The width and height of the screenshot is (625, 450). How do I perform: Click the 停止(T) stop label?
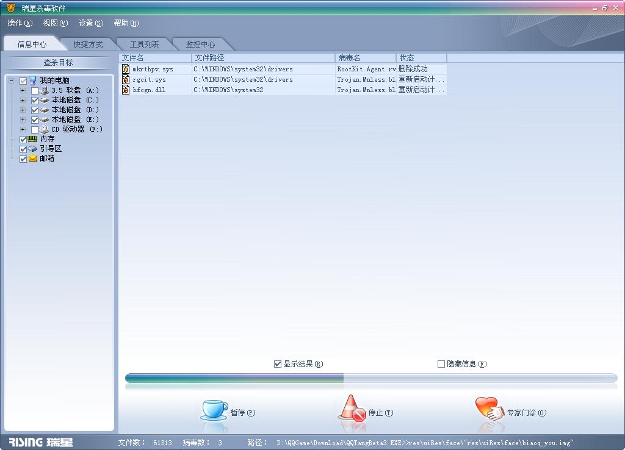[381, 413]
